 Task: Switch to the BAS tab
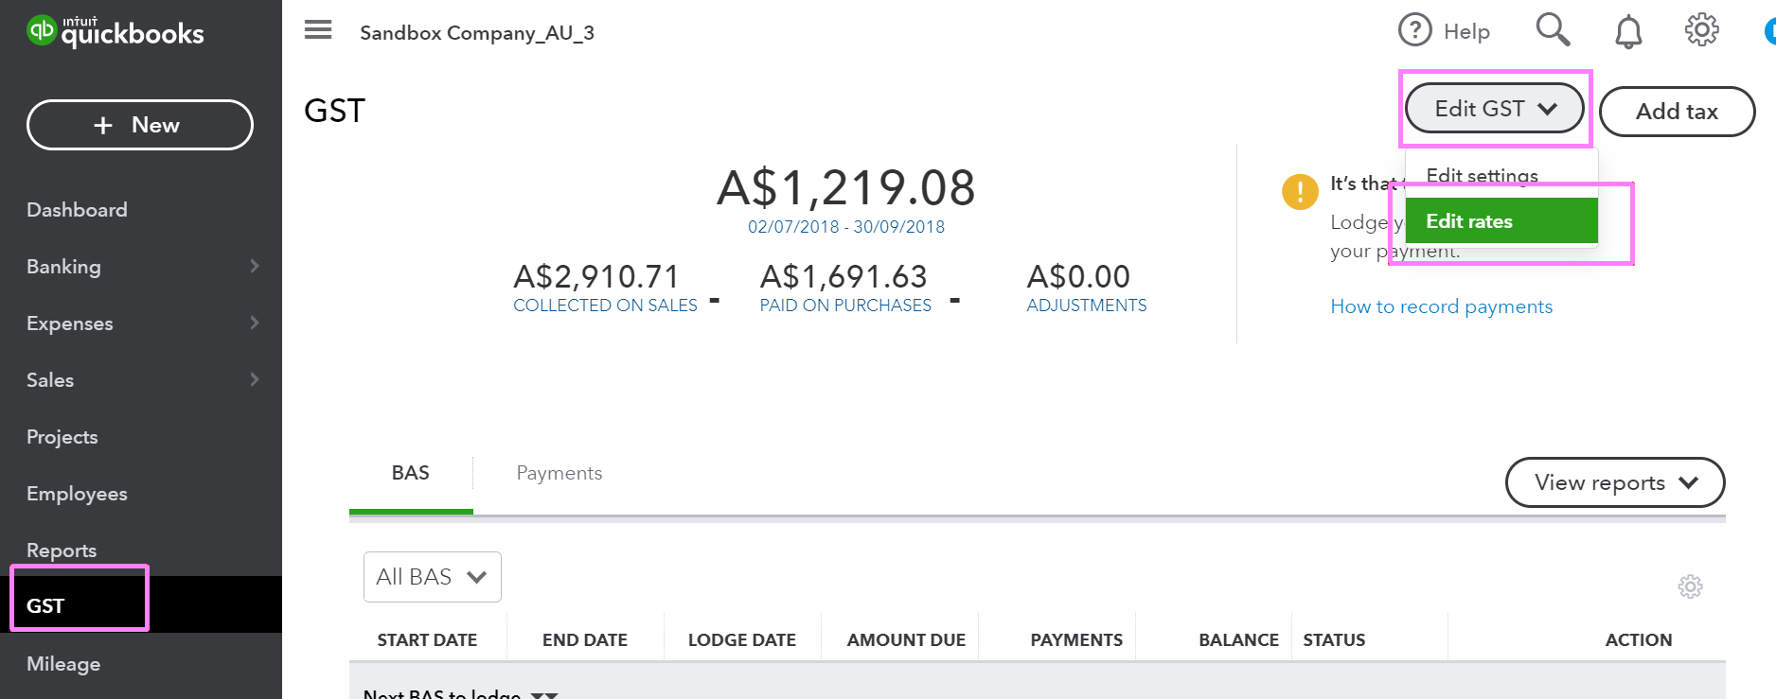pyautogui.click(x=411, y=473)
